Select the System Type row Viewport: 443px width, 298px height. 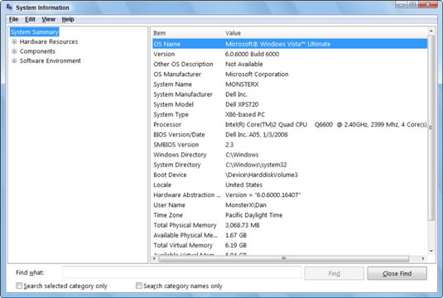(290, 114)
